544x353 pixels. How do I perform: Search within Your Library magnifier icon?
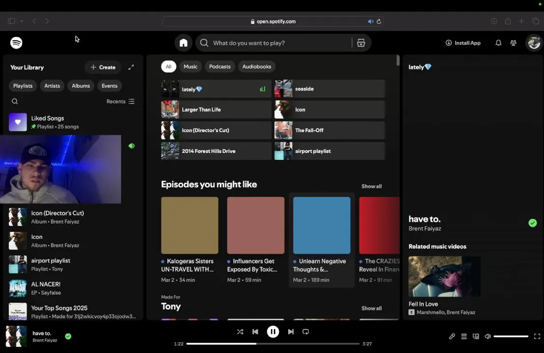click(15, 101)
